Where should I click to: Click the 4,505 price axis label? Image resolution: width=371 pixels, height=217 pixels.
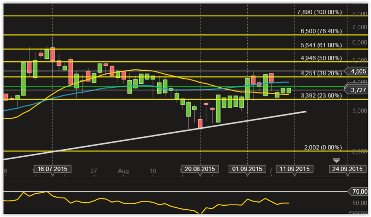pyautogui.click(x=356, y=71)
